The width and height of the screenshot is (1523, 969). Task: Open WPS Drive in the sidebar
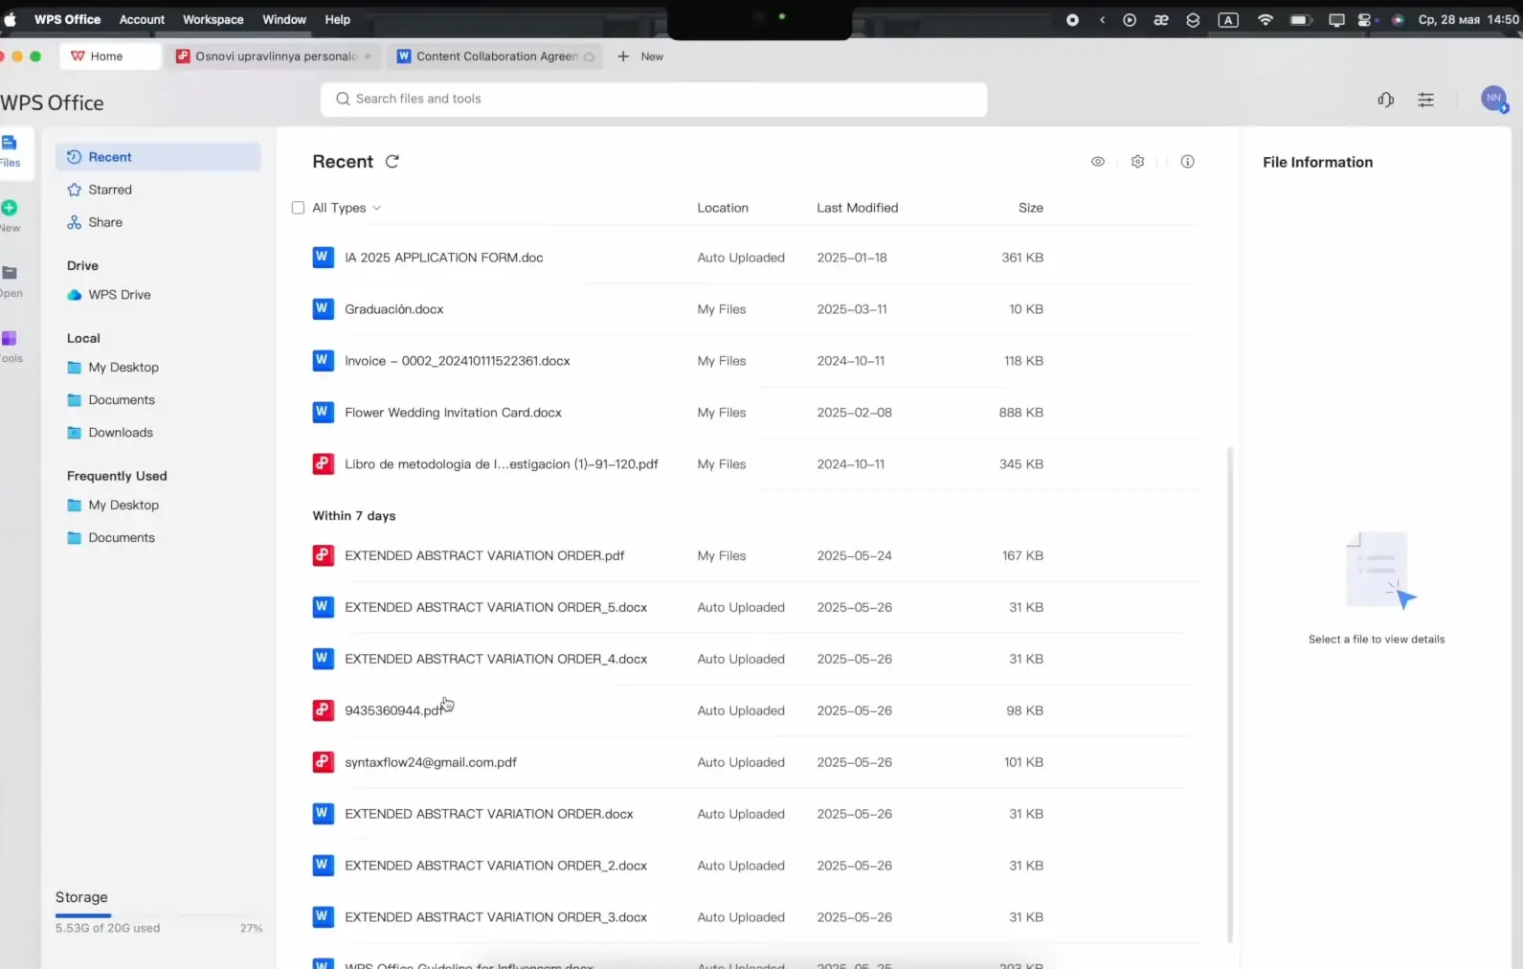(x=119, y=295)
